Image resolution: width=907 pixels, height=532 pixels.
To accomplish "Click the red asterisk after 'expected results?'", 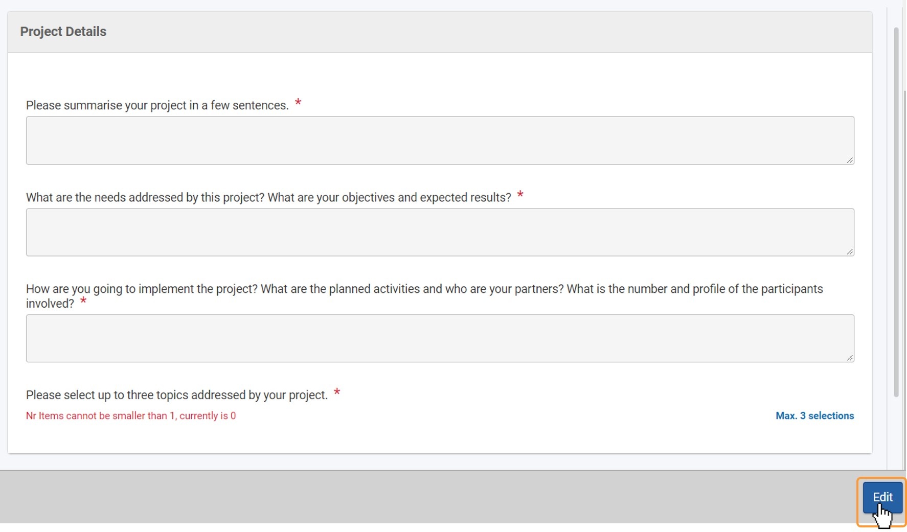I will [x=520, y=195].
